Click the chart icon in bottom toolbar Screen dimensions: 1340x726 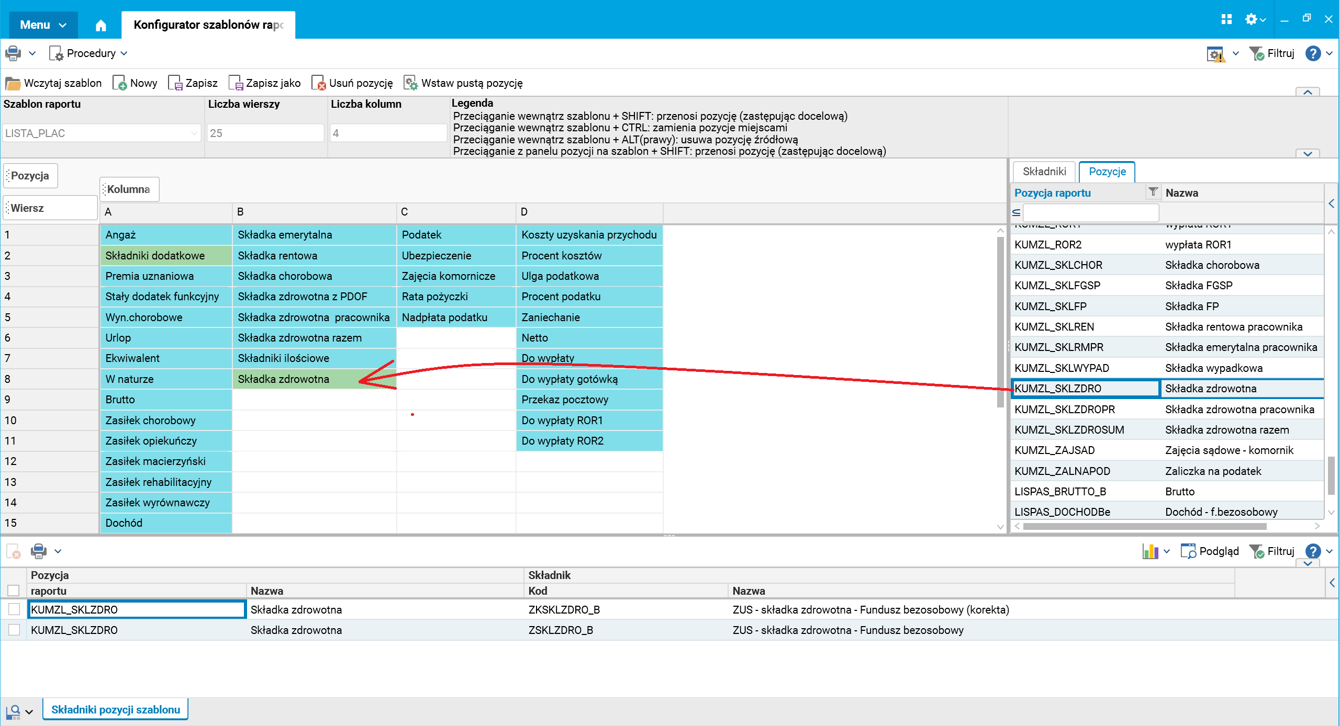(x=1150, y=551)
